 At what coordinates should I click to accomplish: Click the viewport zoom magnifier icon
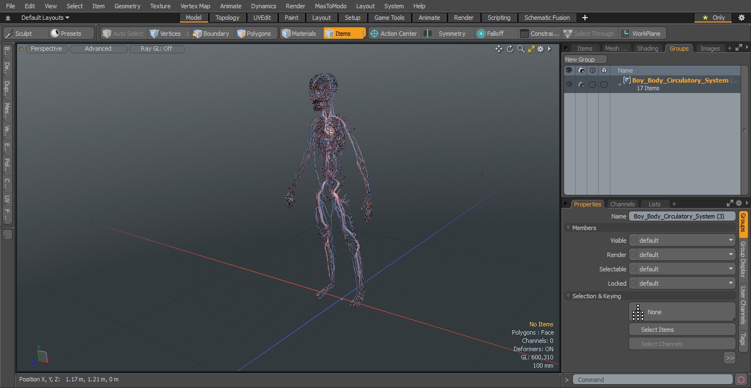coord(521,49)
